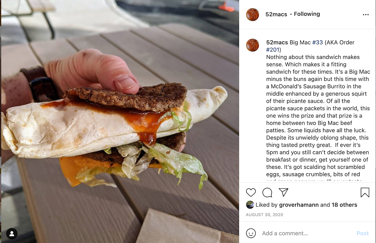Open 52macs profile avatar in header

click(x=253, y=15)
